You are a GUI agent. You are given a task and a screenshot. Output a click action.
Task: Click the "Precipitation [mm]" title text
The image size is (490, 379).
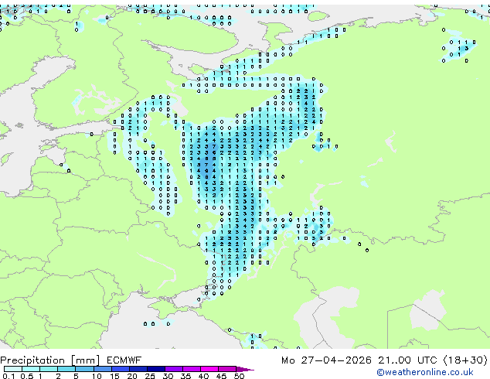tap(49, 360)
